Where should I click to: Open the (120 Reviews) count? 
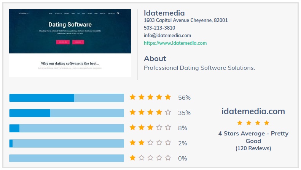253,148
